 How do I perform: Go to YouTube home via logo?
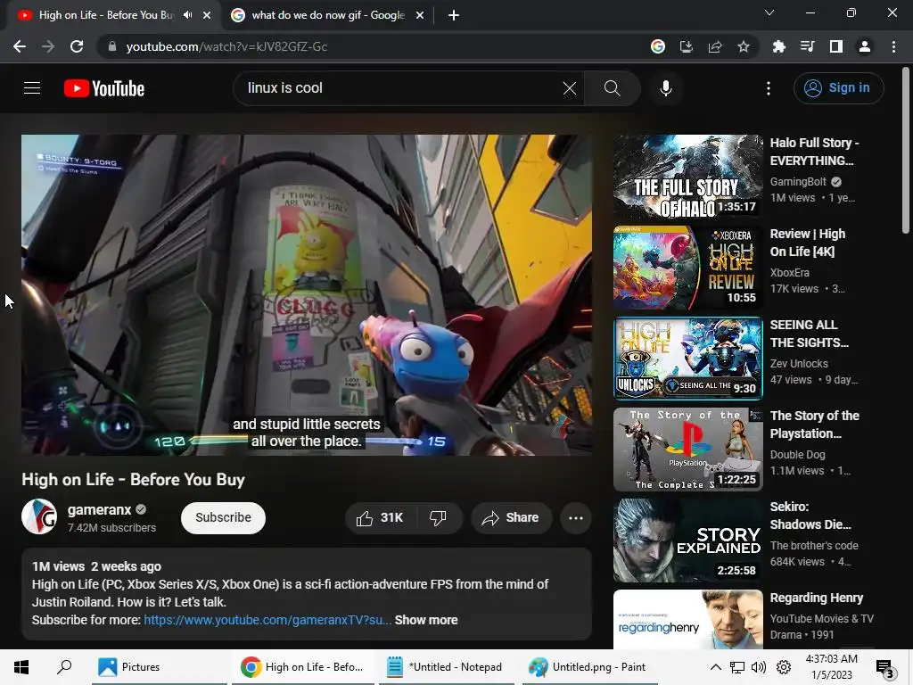point(104,88)
